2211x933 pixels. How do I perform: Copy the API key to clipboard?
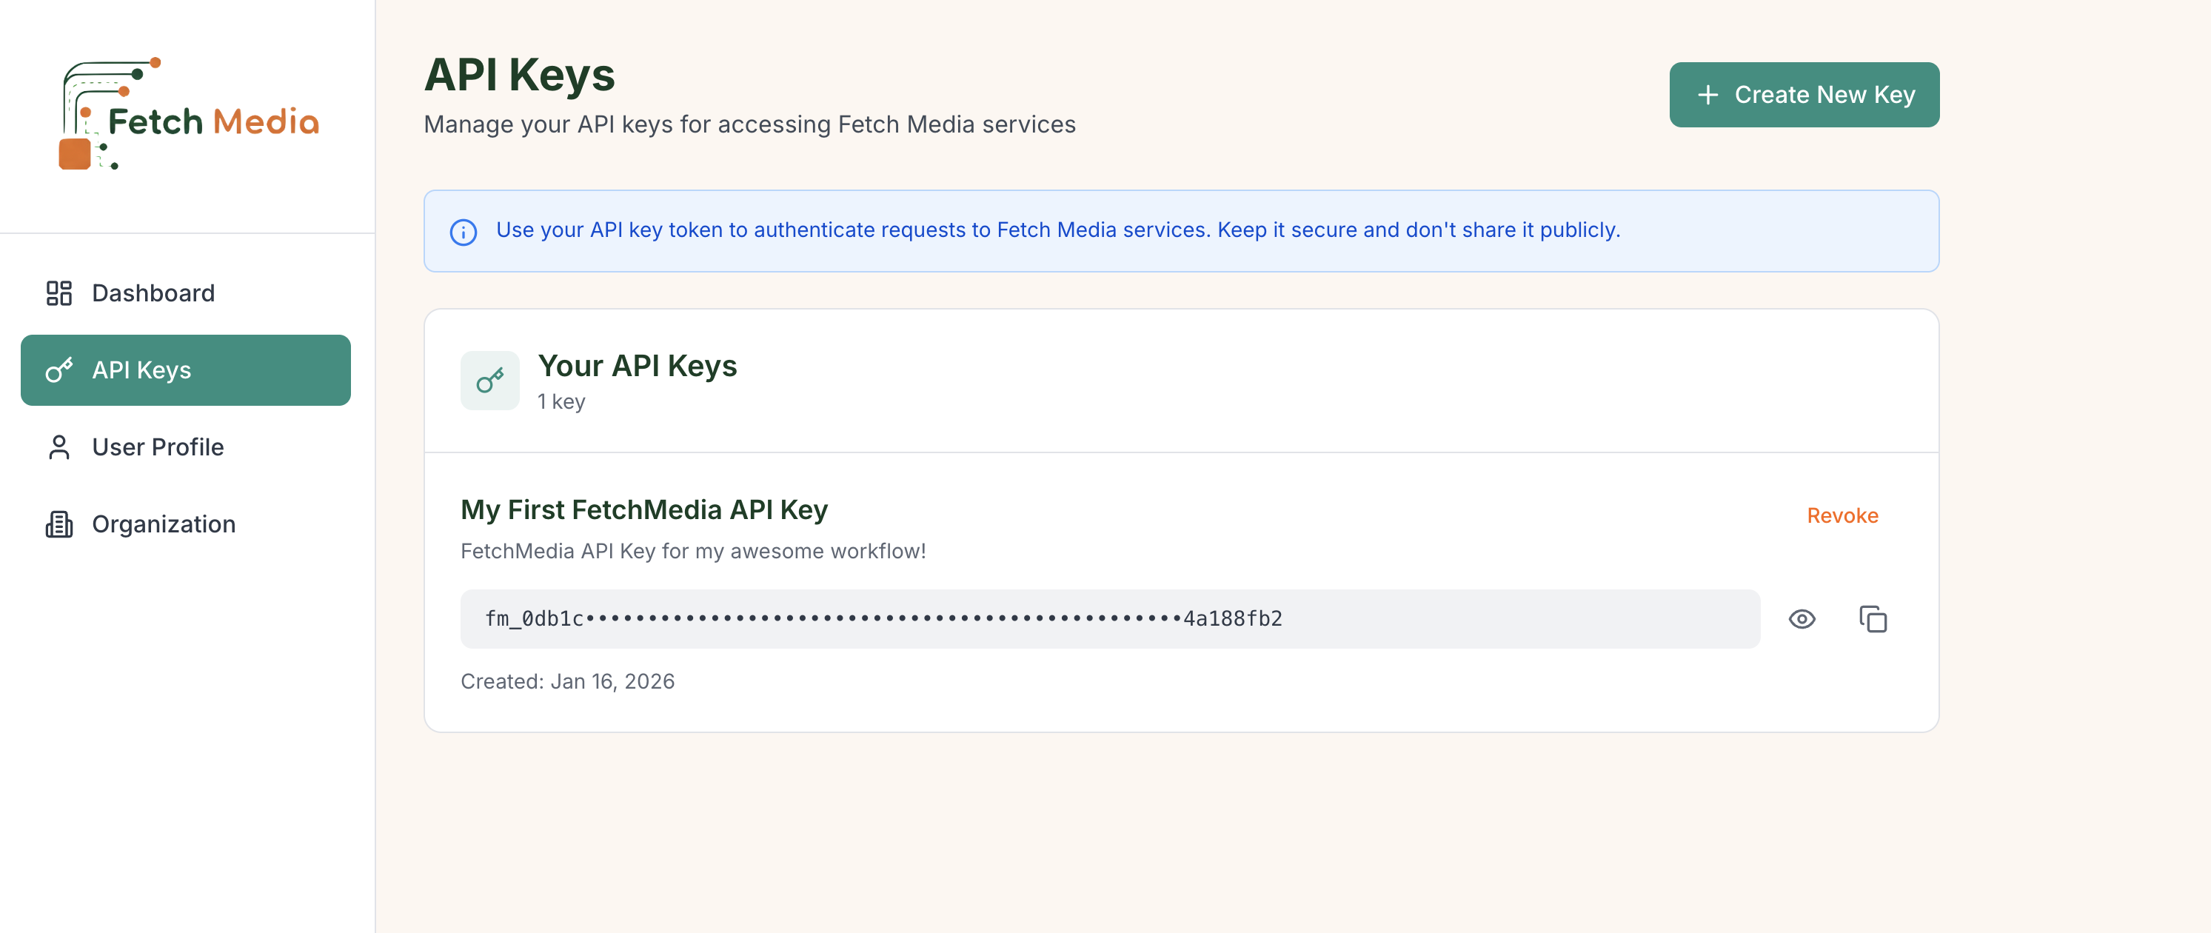[x=1872, y=619]
